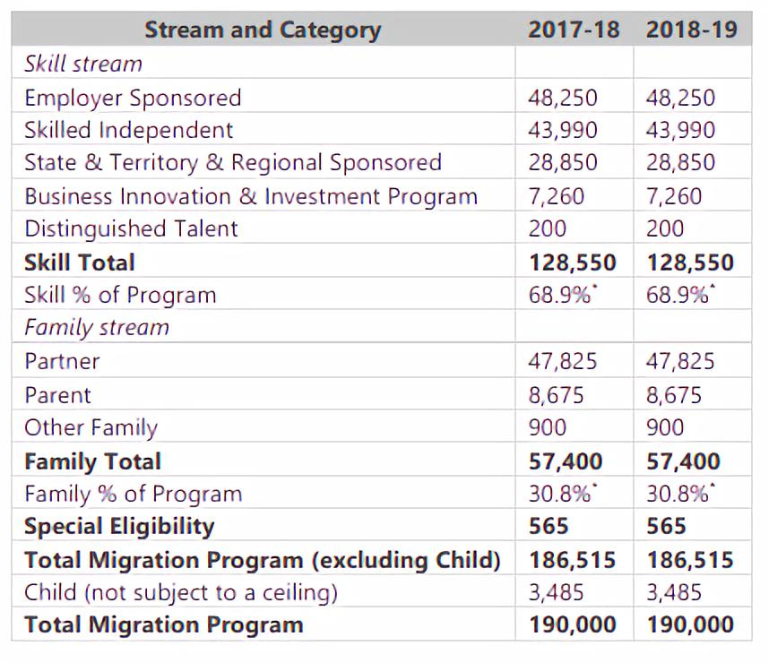
Task: Click the "Family stream" section heading
Action: point(97,328)
